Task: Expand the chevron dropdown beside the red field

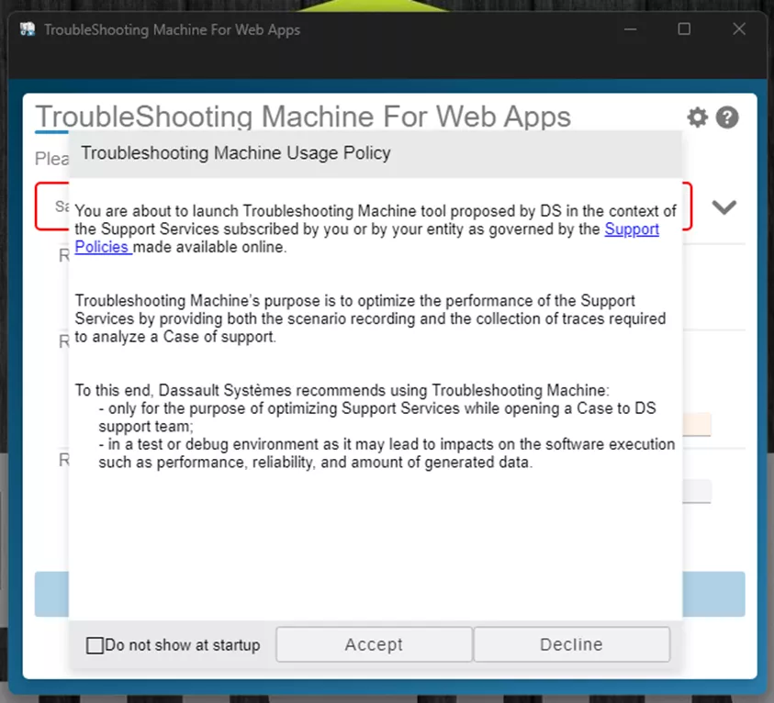Action: pos(724,206)
